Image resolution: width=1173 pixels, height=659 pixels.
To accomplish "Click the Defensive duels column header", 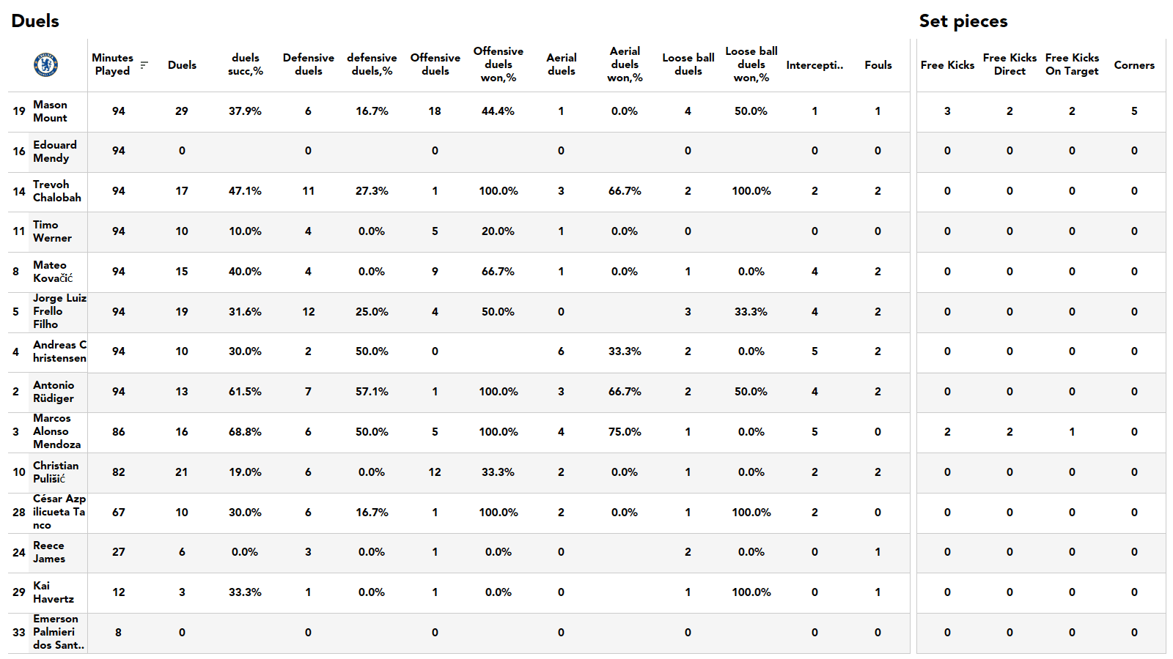I will coord(309,64).
